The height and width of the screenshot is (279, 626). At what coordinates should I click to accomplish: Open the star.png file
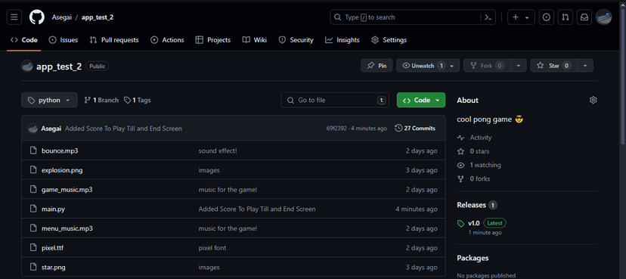[54, 268]
